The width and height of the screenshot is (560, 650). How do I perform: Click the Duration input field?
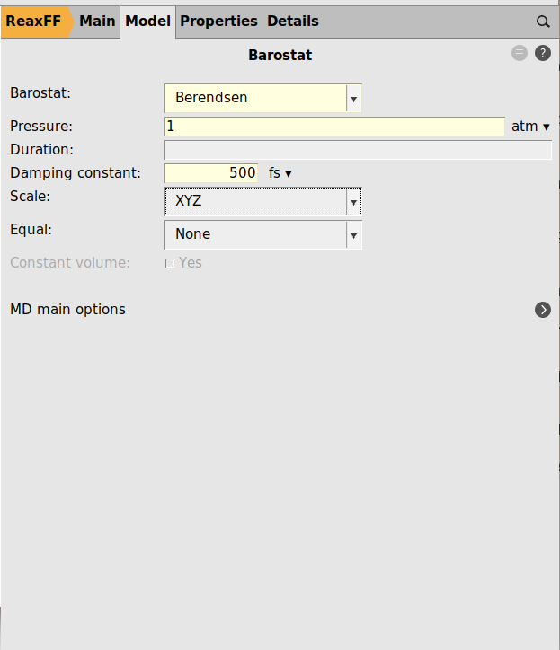[358, 150]
